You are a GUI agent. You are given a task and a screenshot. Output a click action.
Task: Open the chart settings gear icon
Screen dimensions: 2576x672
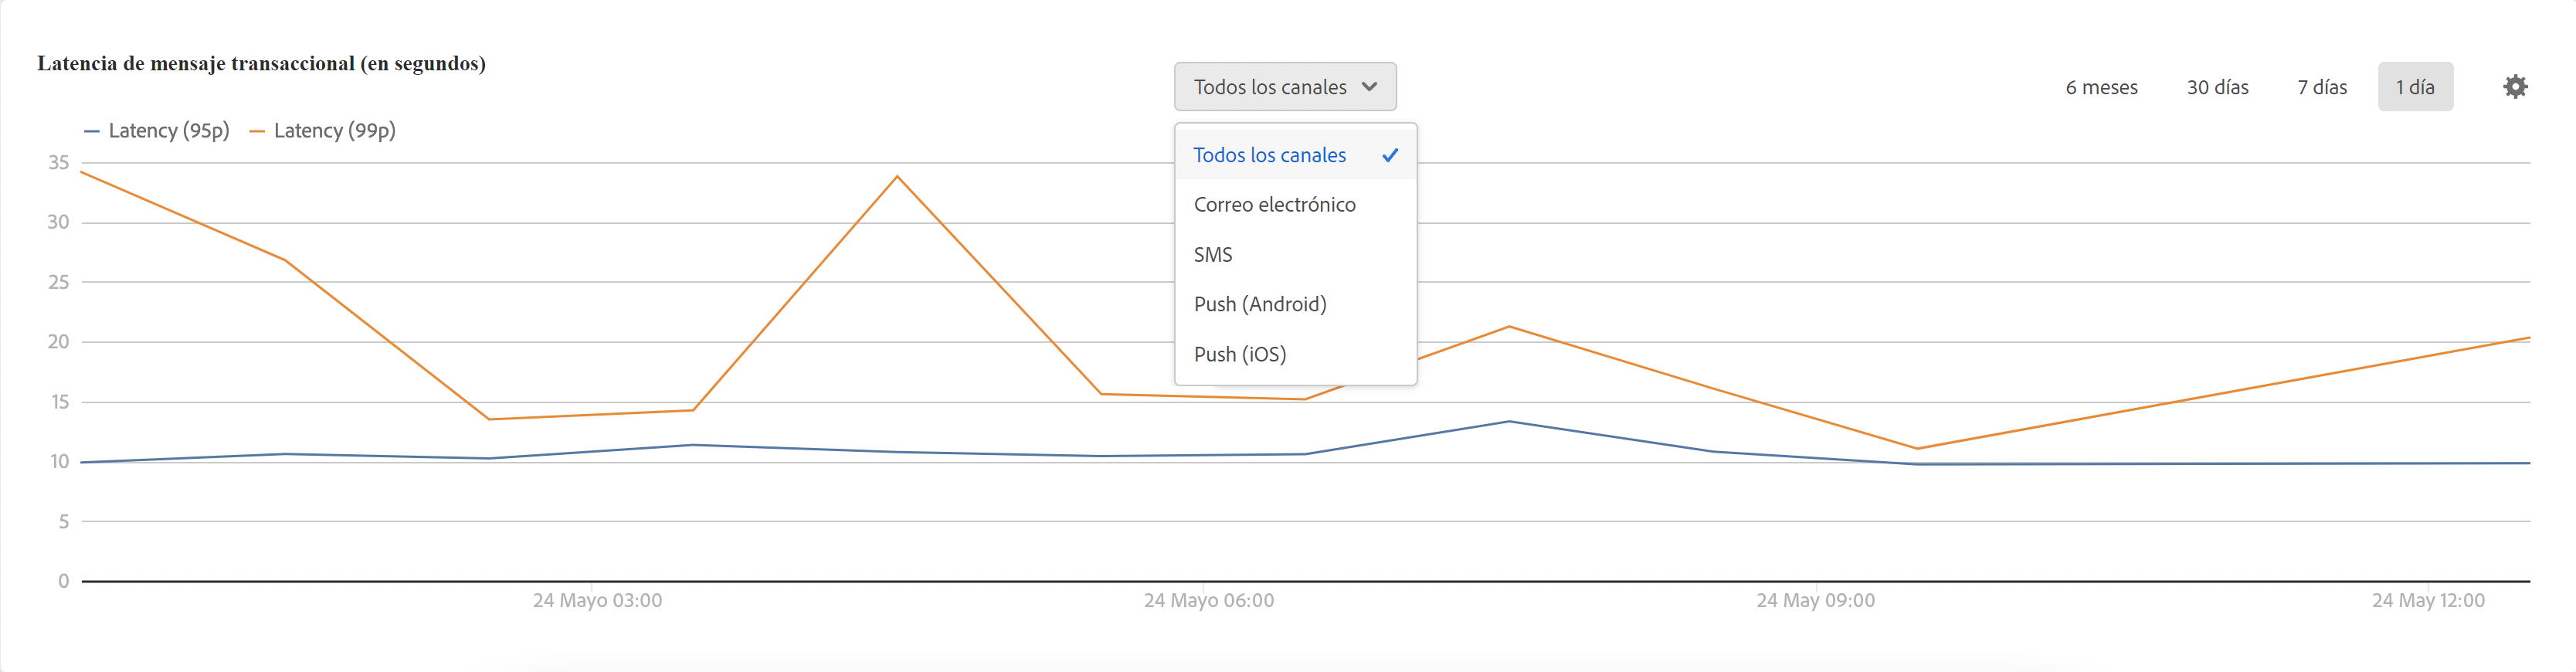point(2515,87)
